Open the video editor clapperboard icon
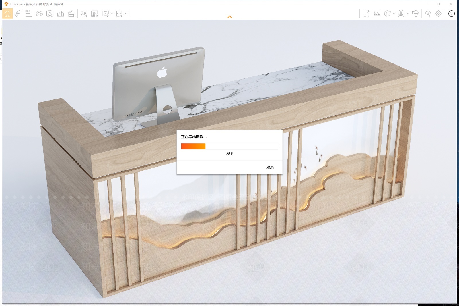This screenshot has height=306, width=459. point(71,14)
